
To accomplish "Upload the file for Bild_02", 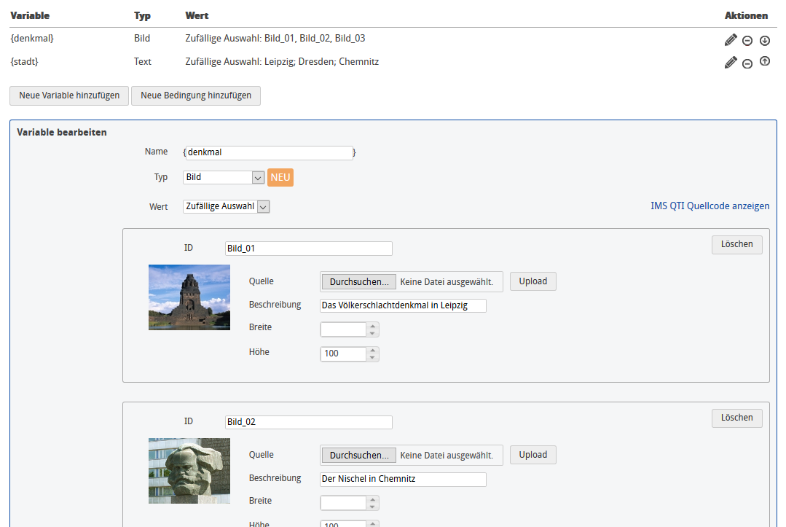I will (x=532, y=455).
